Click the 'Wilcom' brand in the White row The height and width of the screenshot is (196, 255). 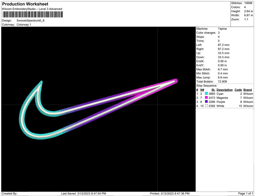pyautogui.click(x=248, y=106)
